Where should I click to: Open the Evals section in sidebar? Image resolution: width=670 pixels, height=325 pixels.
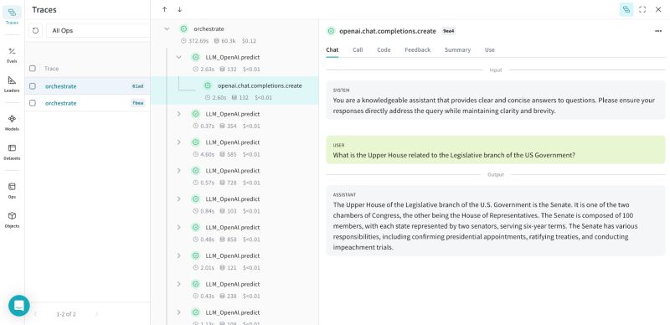tap(12, 54)
